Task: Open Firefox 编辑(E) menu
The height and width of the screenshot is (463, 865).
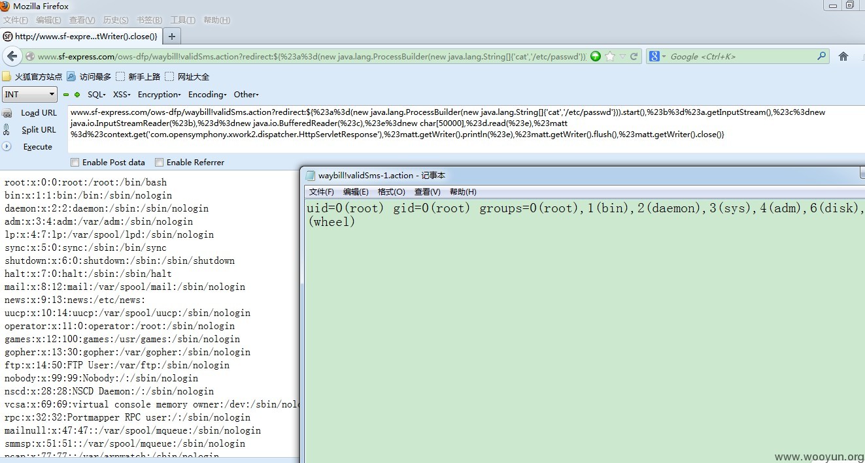Action: tap(49, 20)
